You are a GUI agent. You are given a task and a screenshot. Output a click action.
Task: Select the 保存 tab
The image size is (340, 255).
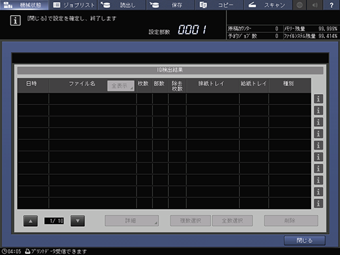pos(171,5)
